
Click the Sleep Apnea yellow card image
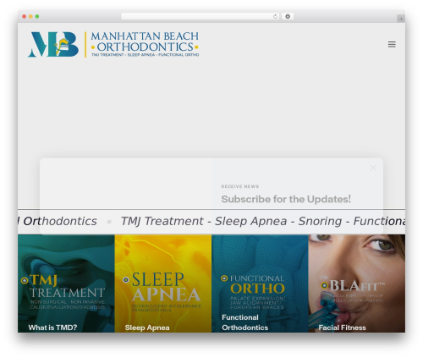pos(163,284)
